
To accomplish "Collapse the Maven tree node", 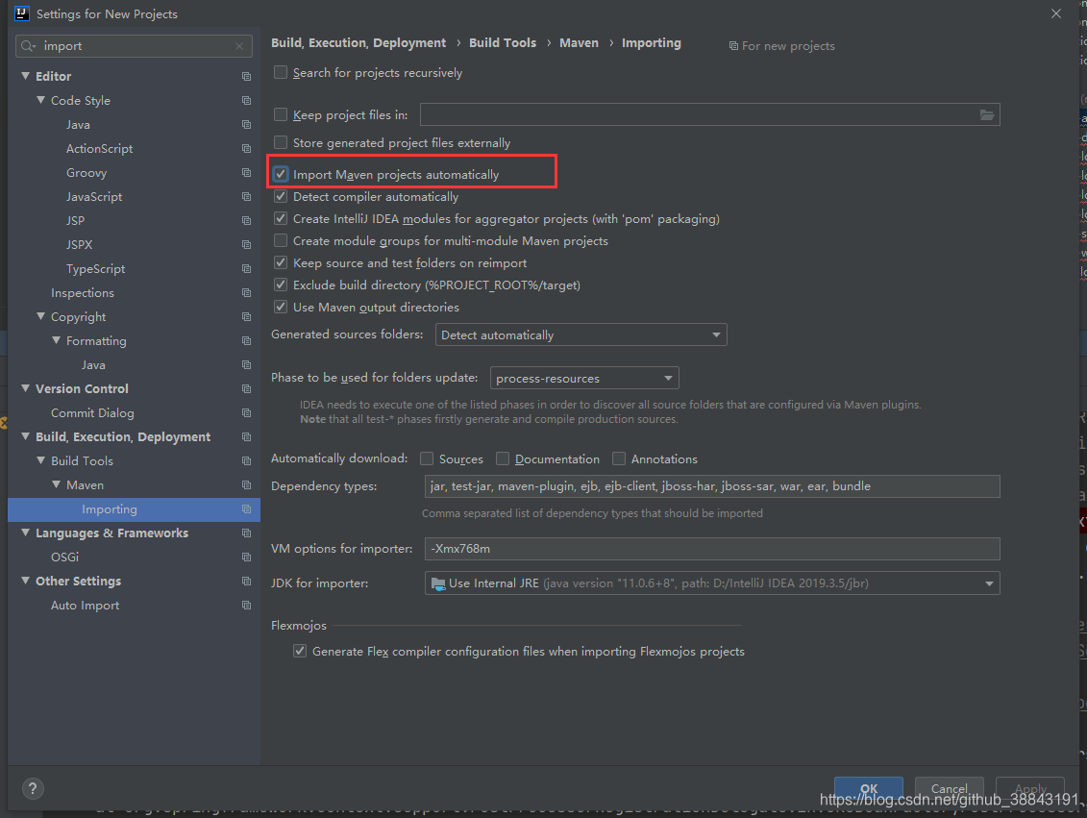I will [56, 484].
